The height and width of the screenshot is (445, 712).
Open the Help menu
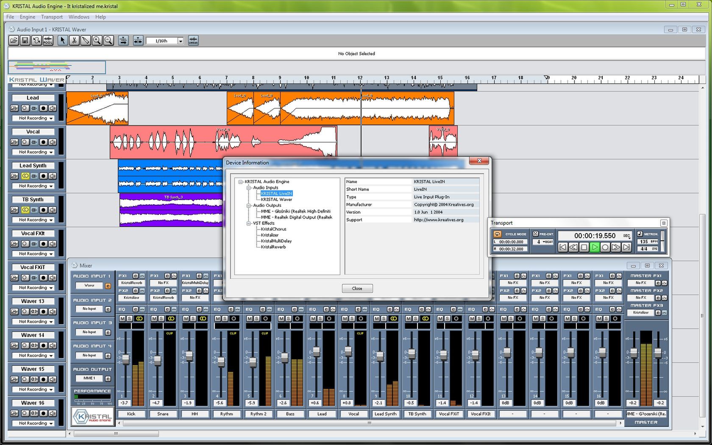[x=100, y=17]
